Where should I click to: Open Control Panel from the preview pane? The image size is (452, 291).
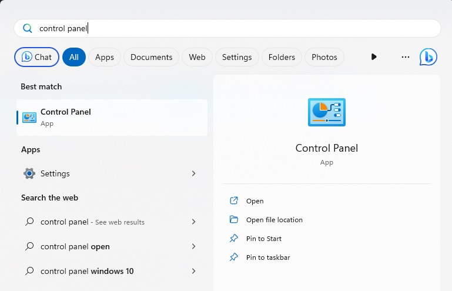tap(255, 201)
